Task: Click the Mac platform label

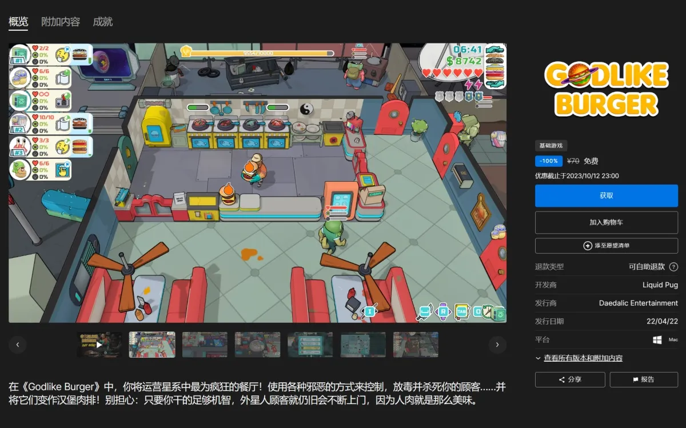Action: pos(673,340)
